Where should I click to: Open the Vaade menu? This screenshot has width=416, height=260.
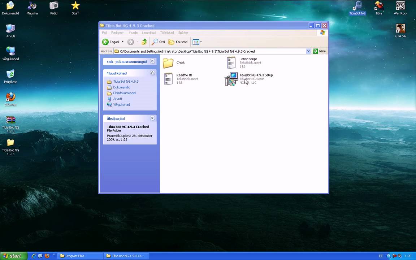tap(133, 32)
